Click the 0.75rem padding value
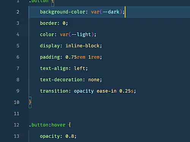The width and height of the screenshot is (190, 142). [75, 57]
